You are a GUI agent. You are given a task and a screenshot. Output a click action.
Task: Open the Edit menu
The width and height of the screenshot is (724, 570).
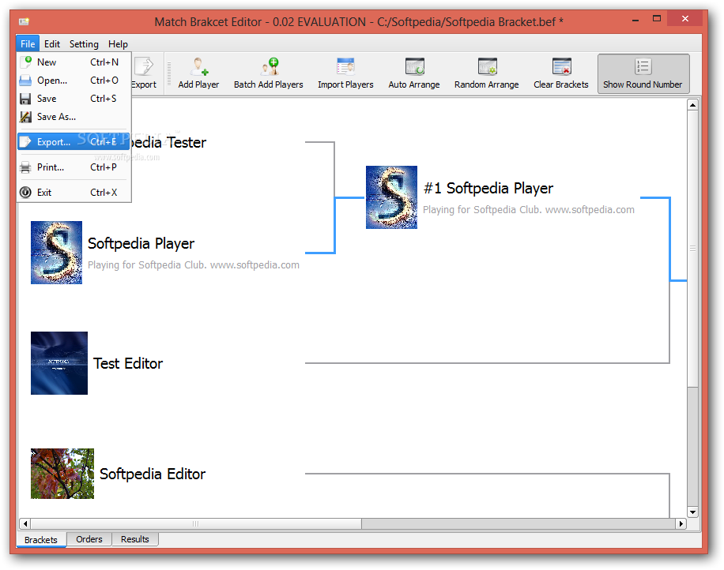click(52, 43)
